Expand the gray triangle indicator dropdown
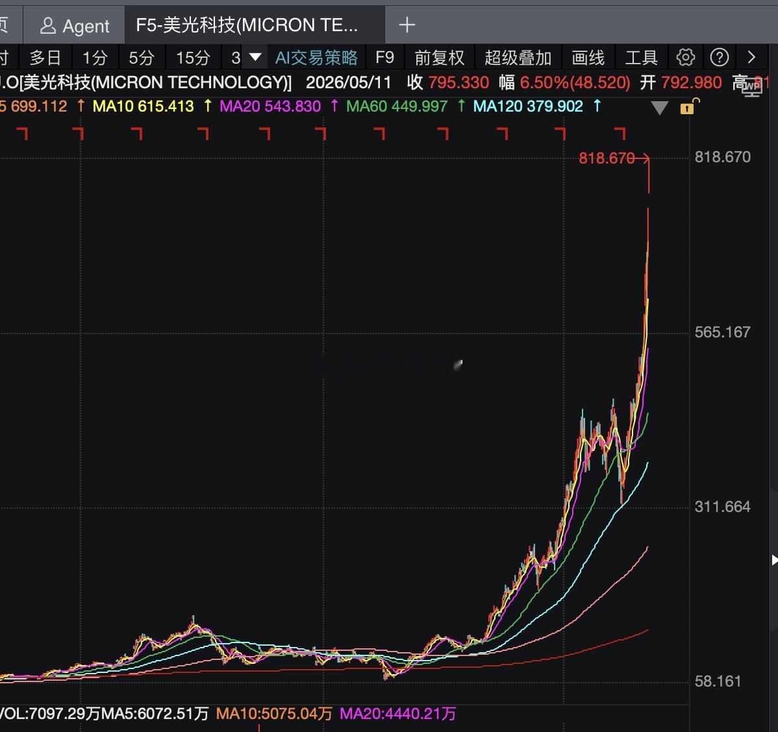 [x=659, y=108]
